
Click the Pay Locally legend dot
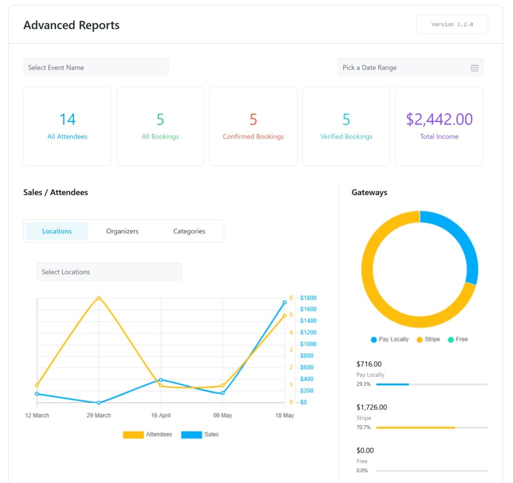(x=373, y=339)
